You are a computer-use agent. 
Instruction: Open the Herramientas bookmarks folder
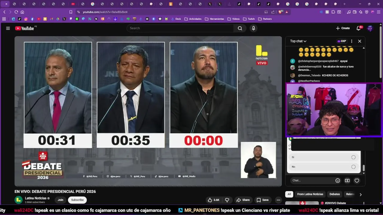215,19
